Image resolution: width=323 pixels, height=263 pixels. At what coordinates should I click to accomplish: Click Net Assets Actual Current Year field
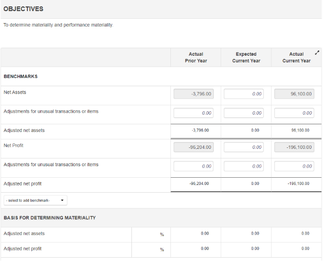point(294,94)
